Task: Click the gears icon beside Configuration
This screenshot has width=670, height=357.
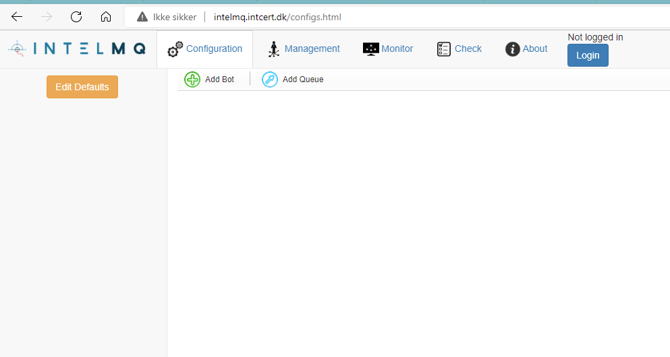Action: click(175, 49)
